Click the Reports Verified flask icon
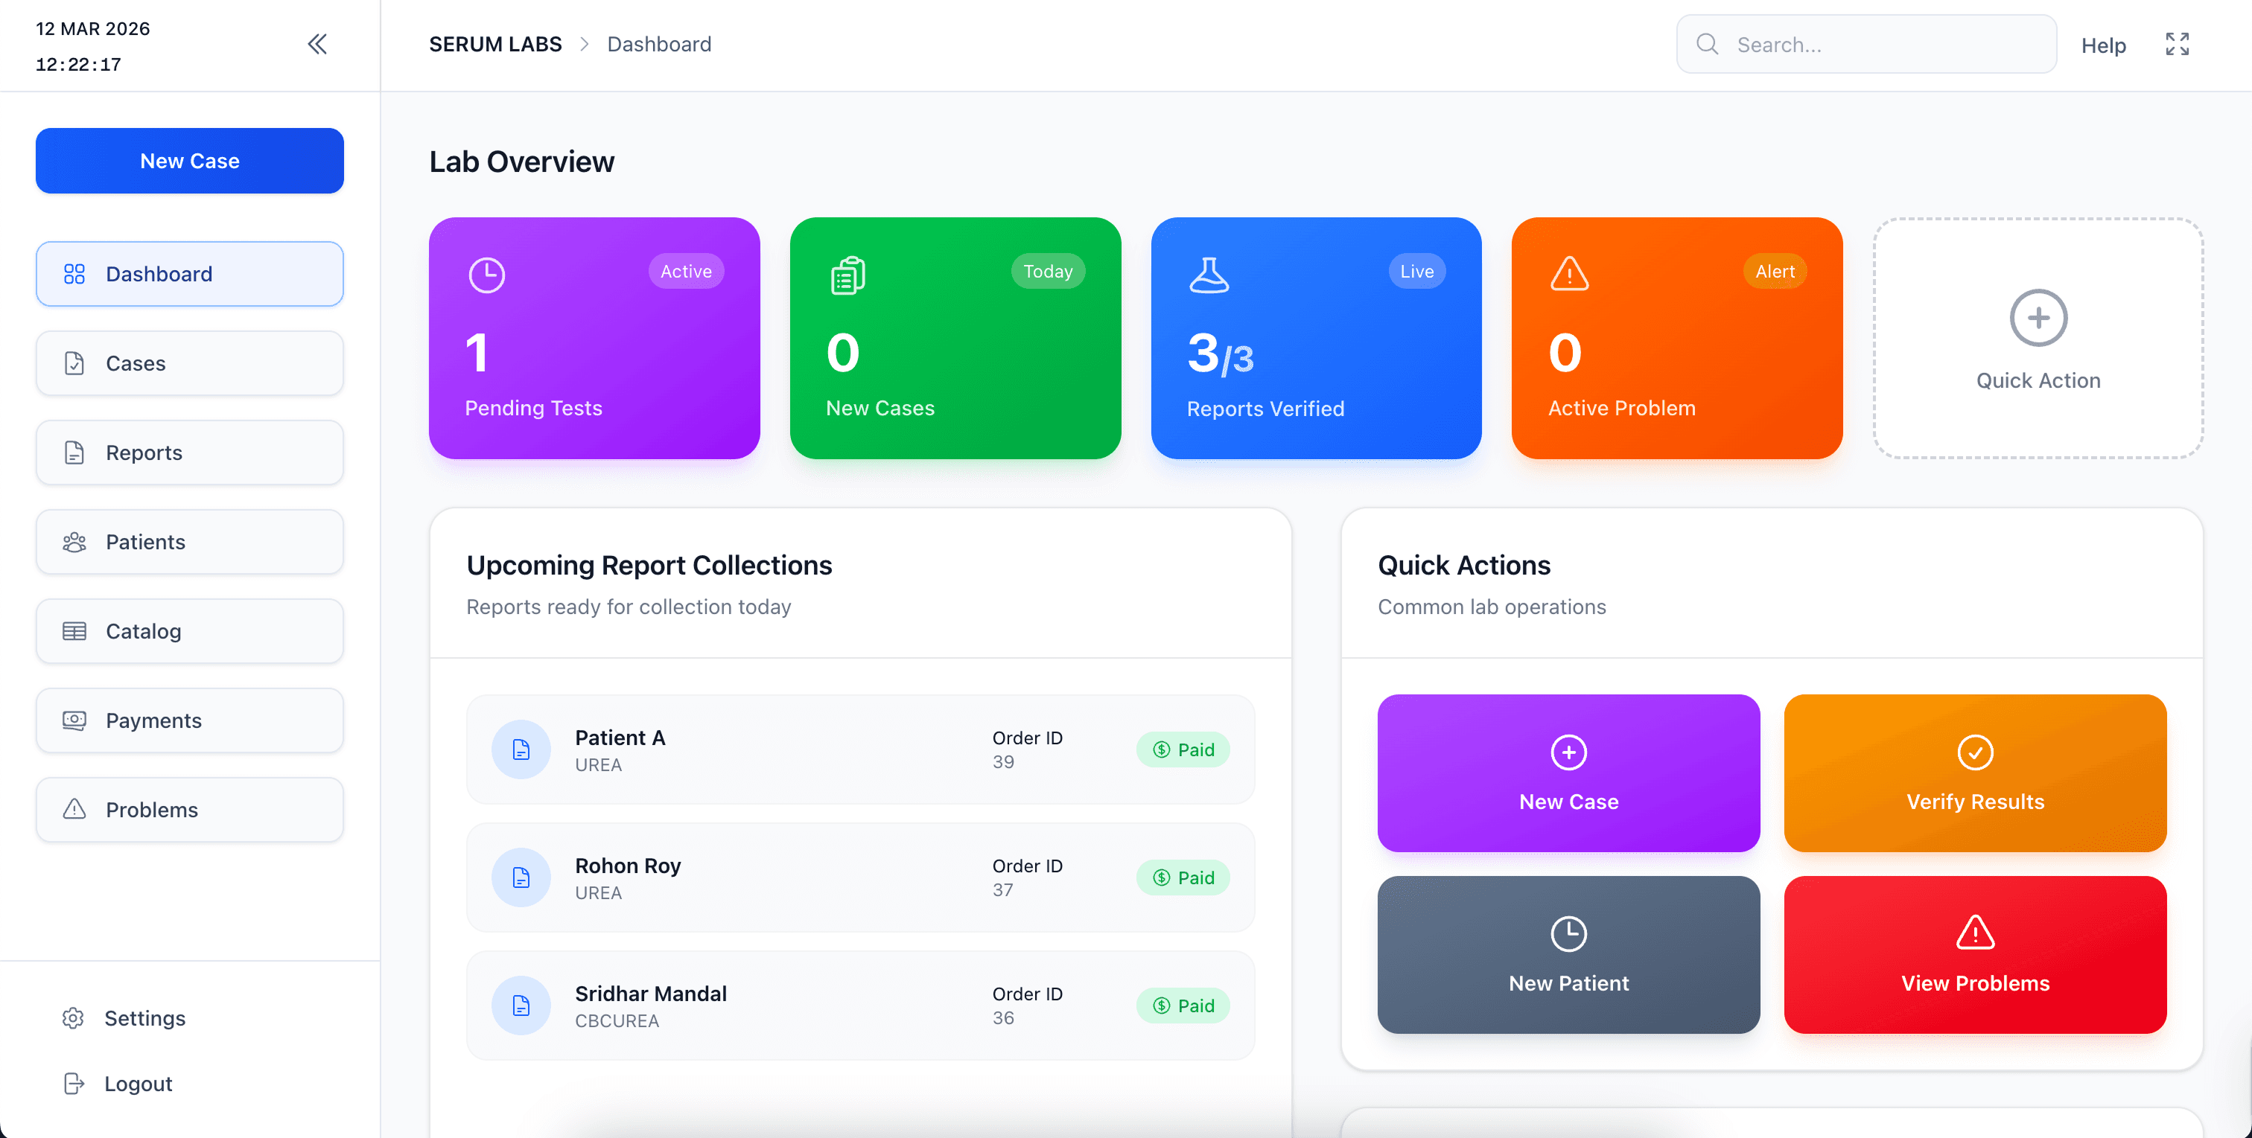2252x1138 pixels. tap(1209, 275)
